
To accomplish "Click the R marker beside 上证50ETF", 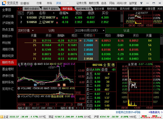I will point(57,22).
